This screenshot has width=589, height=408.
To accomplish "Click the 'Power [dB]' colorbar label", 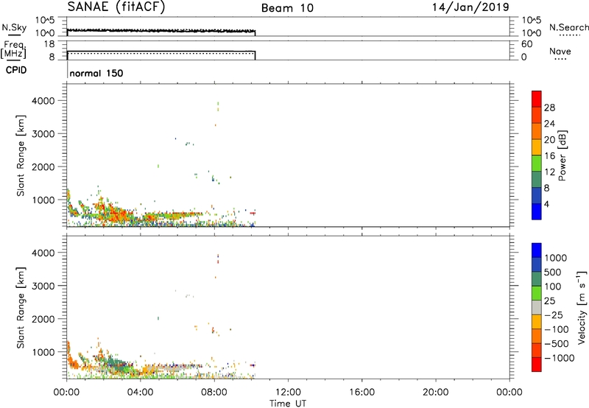I will coord(562,155).
